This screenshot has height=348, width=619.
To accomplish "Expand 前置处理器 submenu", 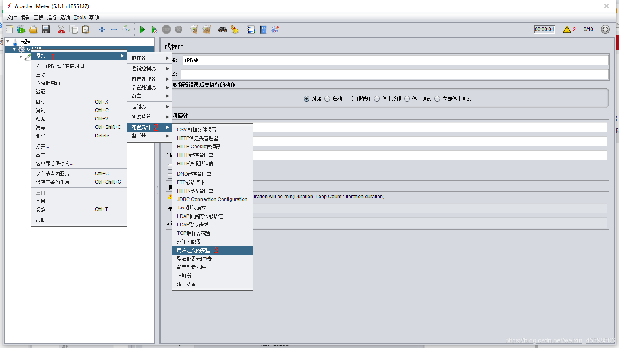I will click(x=150, y=79).
